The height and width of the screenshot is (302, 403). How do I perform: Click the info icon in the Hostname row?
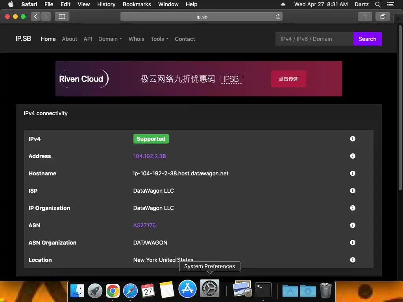[x=353, y=173]
